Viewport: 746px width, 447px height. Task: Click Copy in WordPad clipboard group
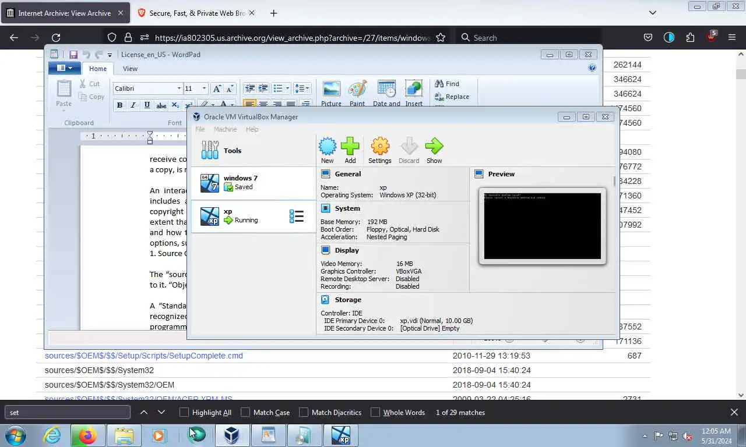click(x=92, y=97)
